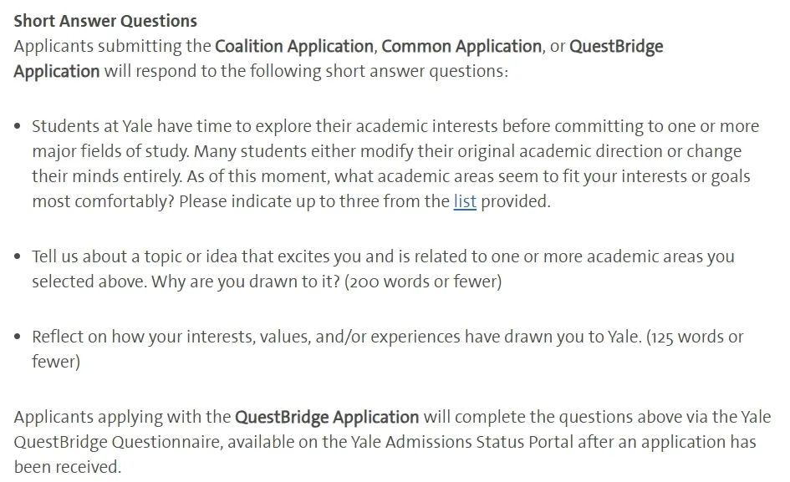Click the first bullet point marker
The width and height of the screenshot is (790, 482).
click(x=18, y=126)
